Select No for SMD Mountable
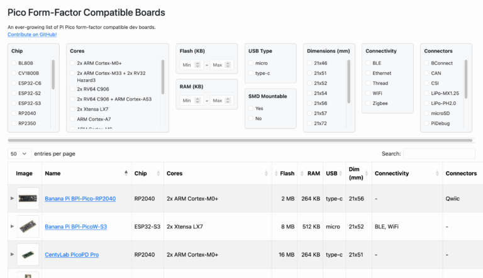483x278 pixels. point(251,118)
